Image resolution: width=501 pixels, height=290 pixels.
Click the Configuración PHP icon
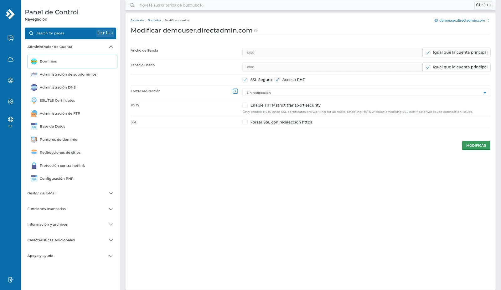click(x=34, y=178)
